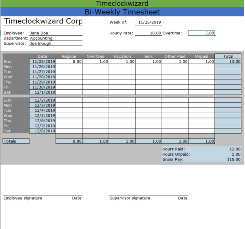Select the Total cell showing 13.00
The image size is (245, 229).
(x=228, y=61)
